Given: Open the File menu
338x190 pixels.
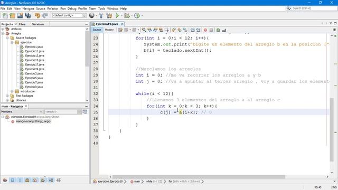Looking at the screenshot, I should [x=3, y=8].
